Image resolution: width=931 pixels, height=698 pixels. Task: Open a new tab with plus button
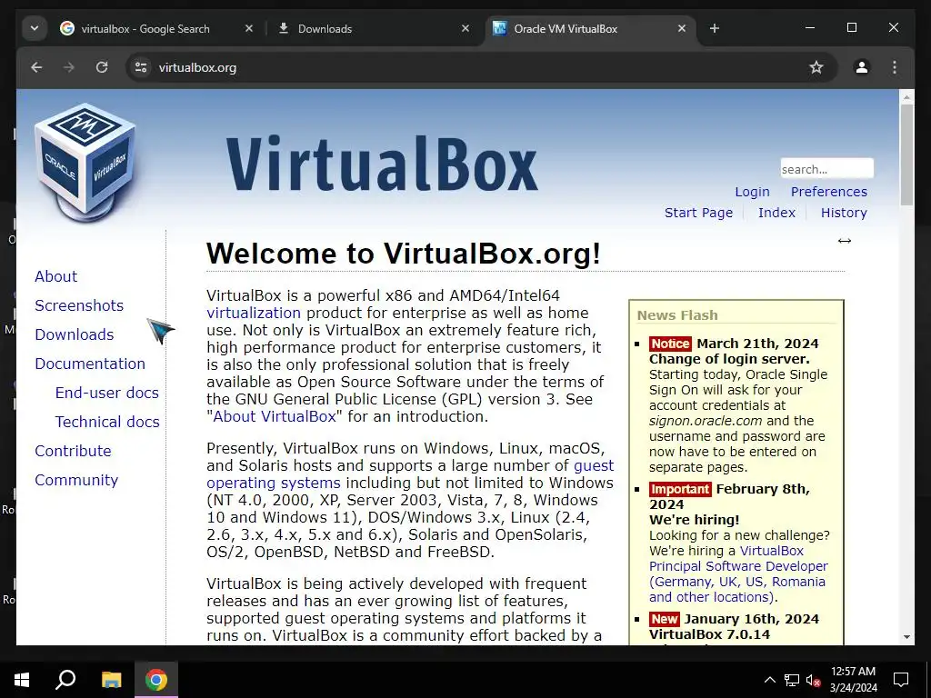pos(715,28)
